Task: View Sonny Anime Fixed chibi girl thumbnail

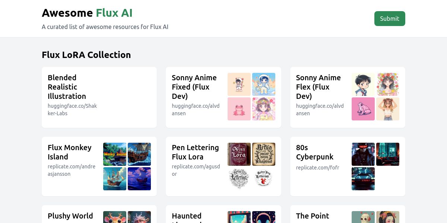Action: coord(239,84)
